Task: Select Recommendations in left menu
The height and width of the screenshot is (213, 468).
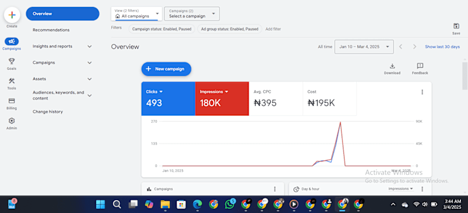Action: 51,30
